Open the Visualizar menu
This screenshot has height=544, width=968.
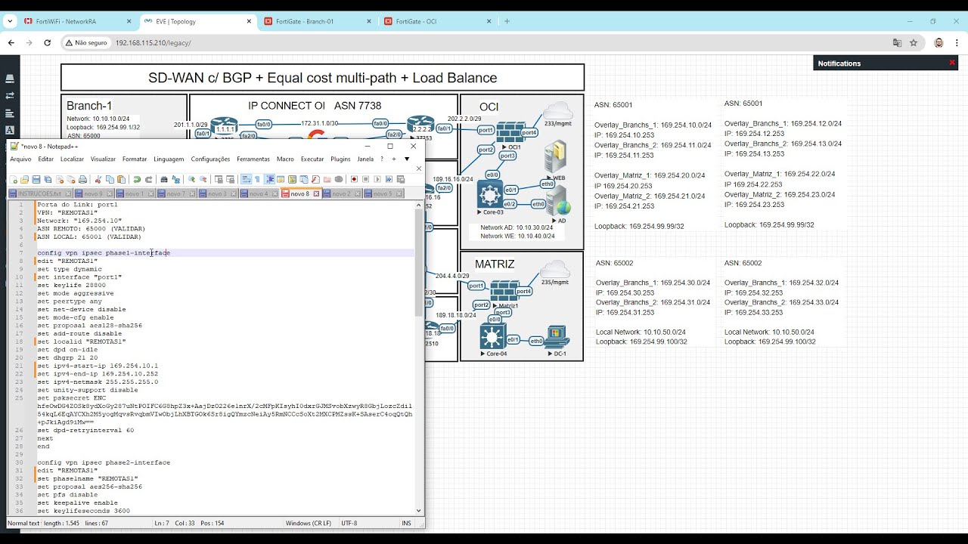tap(104, 159)
